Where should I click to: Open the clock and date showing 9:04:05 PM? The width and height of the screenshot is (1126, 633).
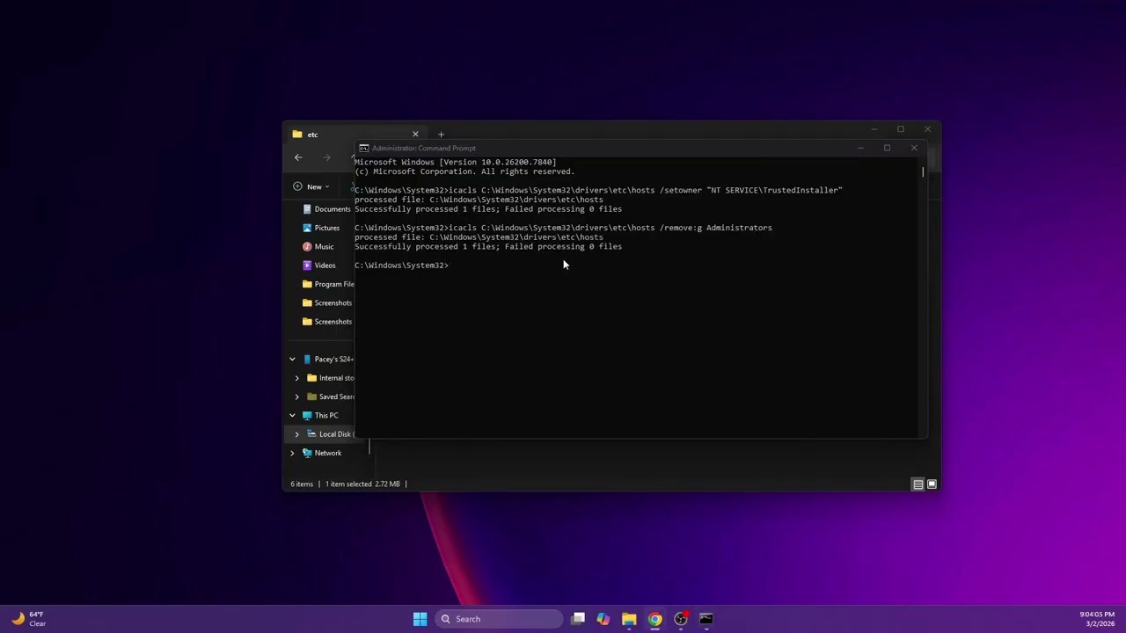1097,619
